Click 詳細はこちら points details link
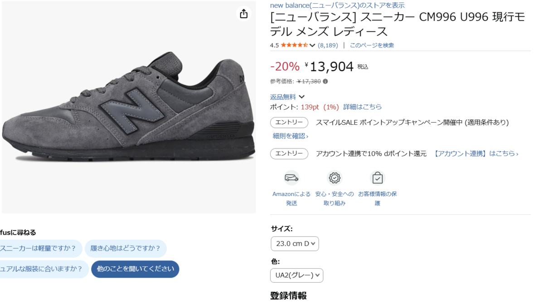The image size is (544, 305). pyautogui.click(x=362, y=107)
